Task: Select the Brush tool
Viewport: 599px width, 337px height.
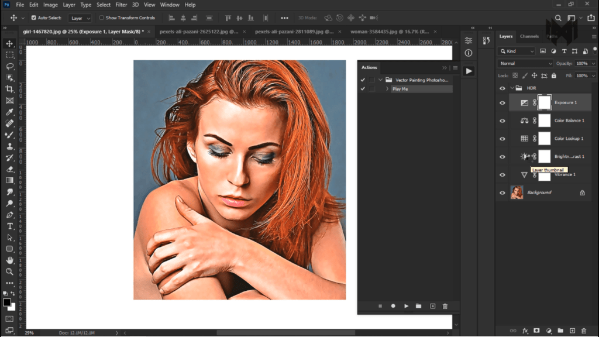Action: pos(9,135)
